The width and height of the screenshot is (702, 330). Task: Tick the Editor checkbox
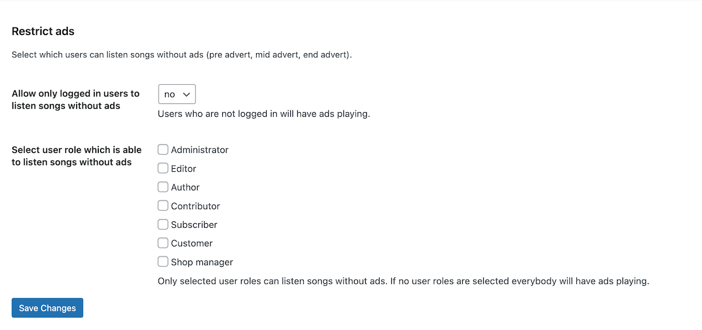click(163, 168)
